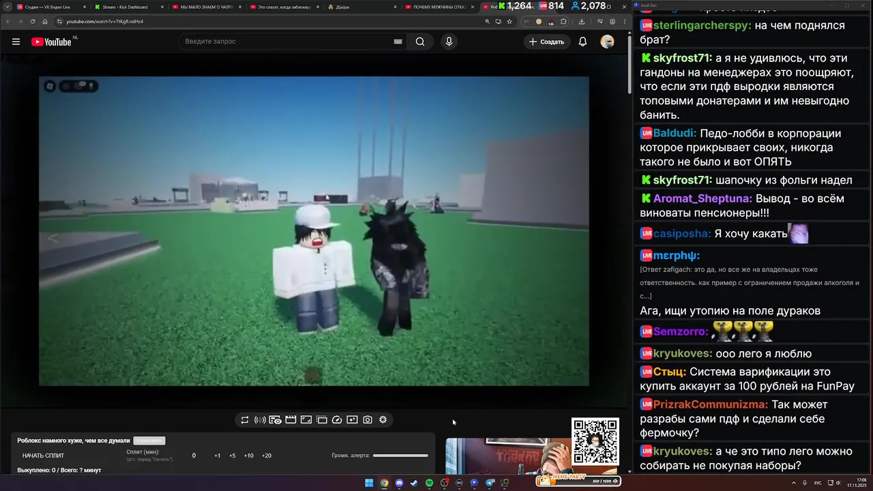Click the browser address bar URL
Screen dimensions: 873x491
[x=104, y=21]
